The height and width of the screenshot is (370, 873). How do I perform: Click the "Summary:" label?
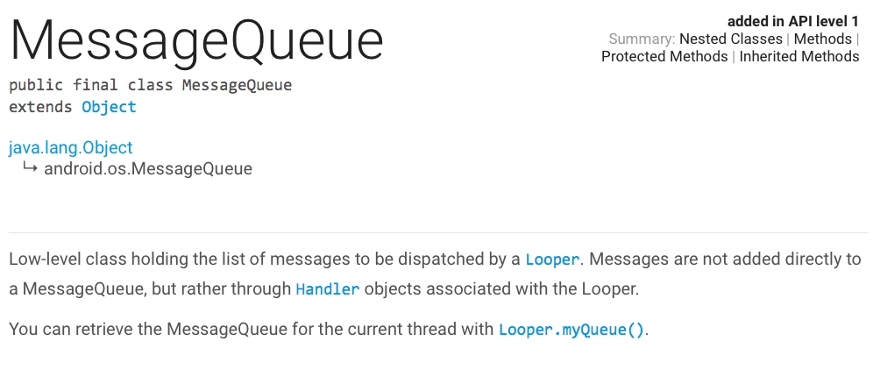(x=642, y=39)
